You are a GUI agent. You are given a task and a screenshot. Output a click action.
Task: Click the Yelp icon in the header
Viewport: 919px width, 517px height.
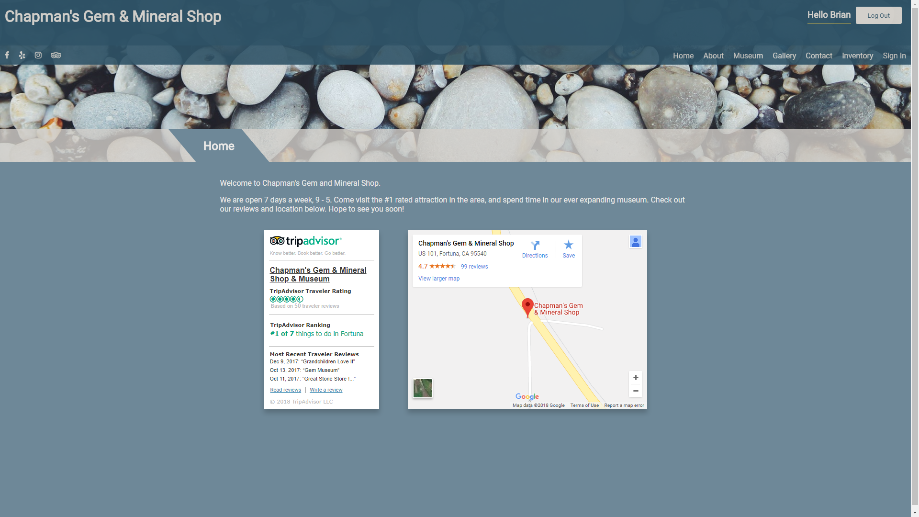pos(22,56)
